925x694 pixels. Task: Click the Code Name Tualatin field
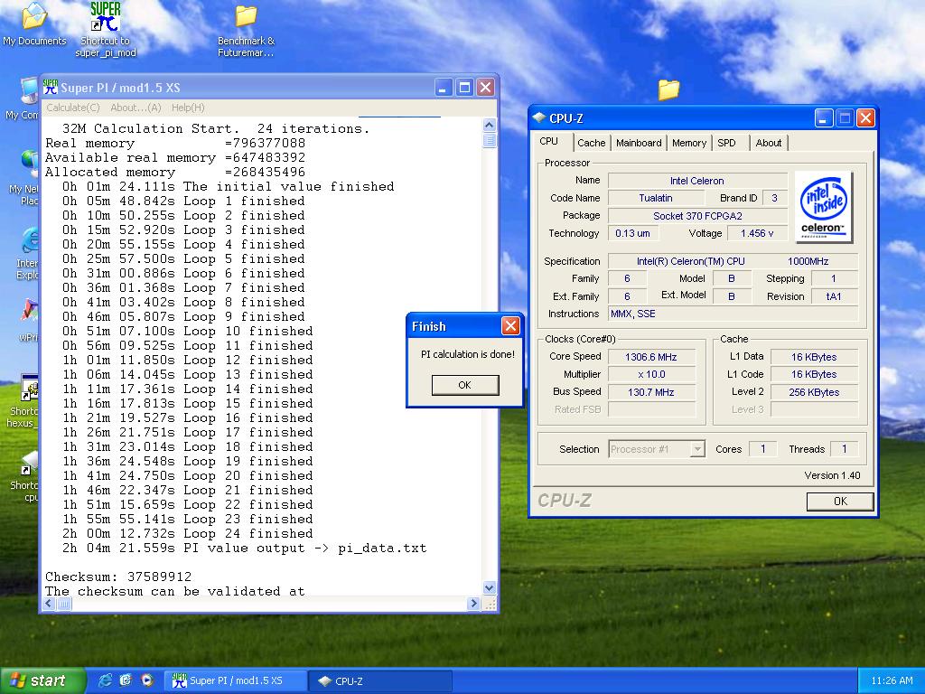(x=656, y=198)
